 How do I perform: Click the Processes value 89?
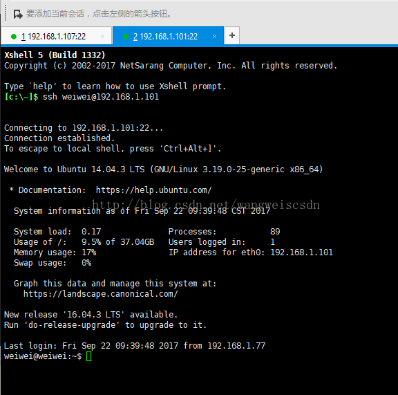coord(275,232)
